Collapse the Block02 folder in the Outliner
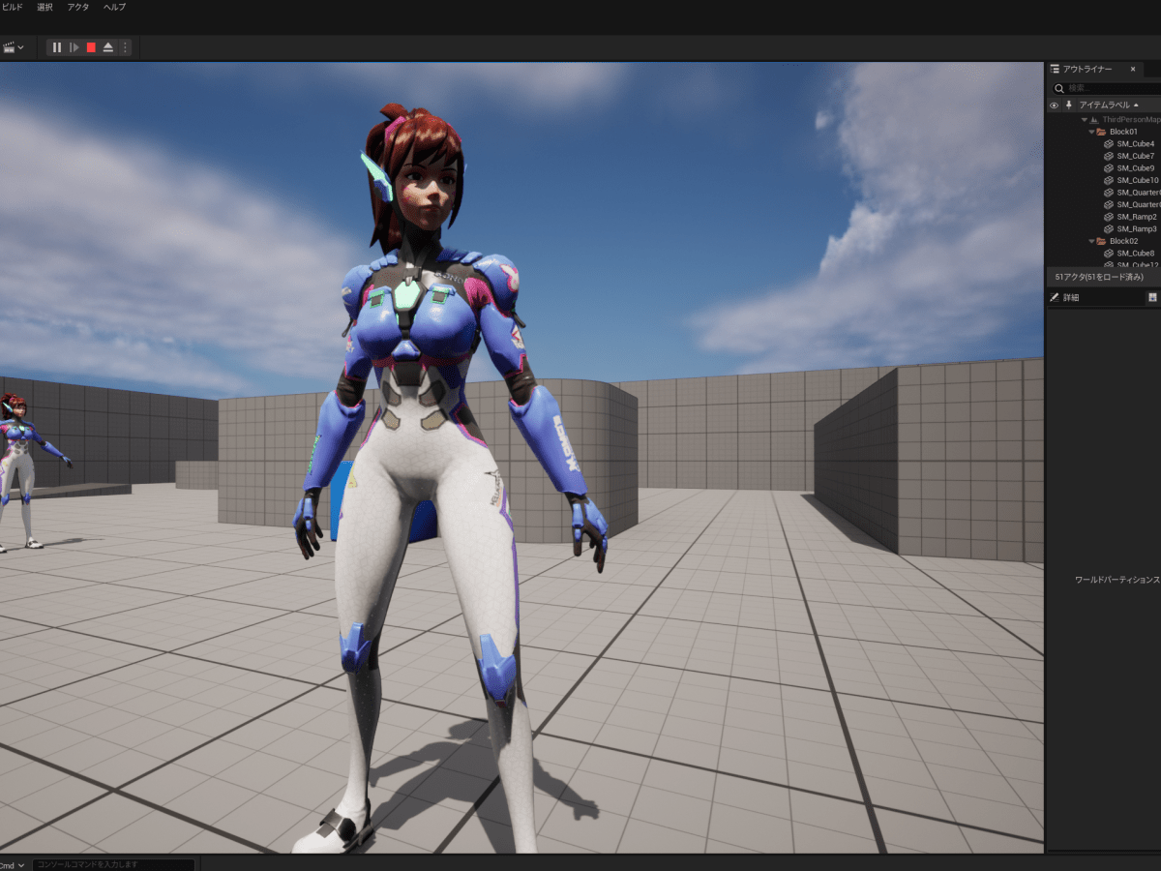 click(1091, 241)
